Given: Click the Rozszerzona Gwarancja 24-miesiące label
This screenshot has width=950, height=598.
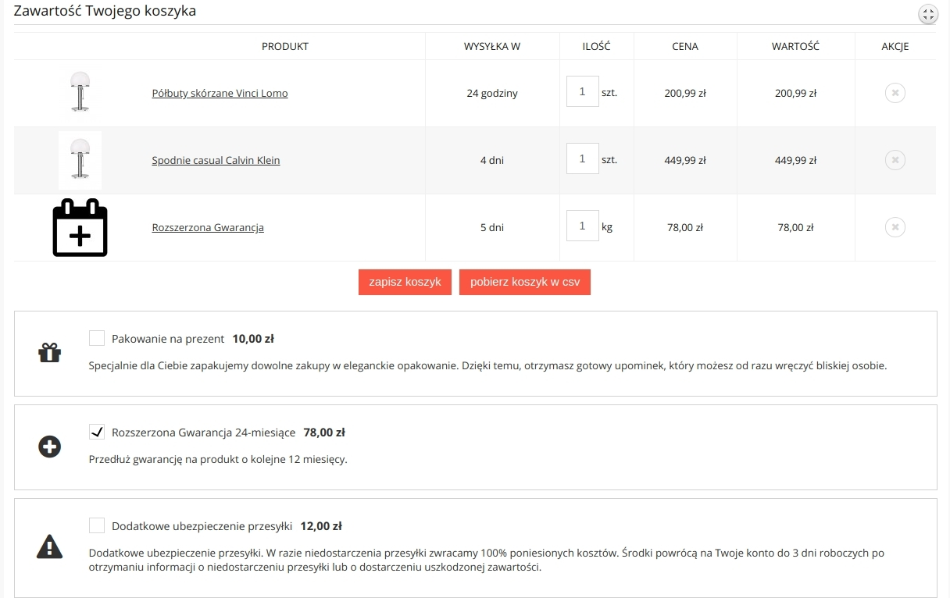Looking at the screenshot, I should [204, 432].
